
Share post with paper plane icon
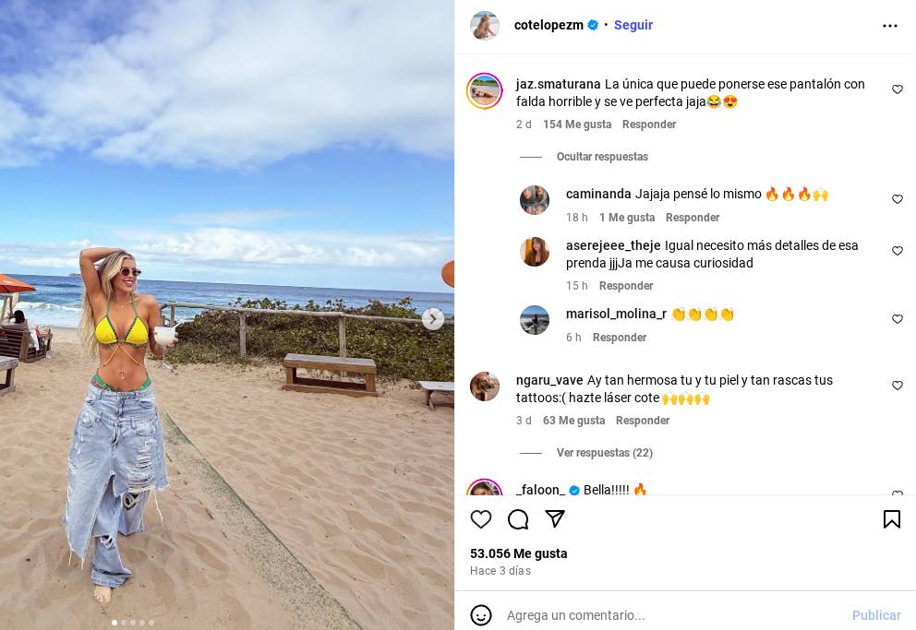[x=554, y=518]
